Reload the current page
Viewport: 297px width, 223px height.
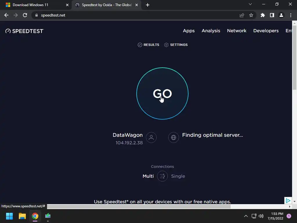(x=25, y=15)
